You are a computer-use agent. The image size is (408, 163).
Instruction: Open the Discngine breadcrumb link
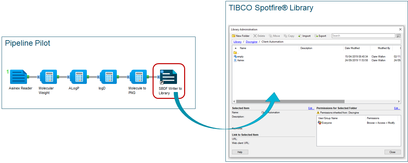pos(251,42)
